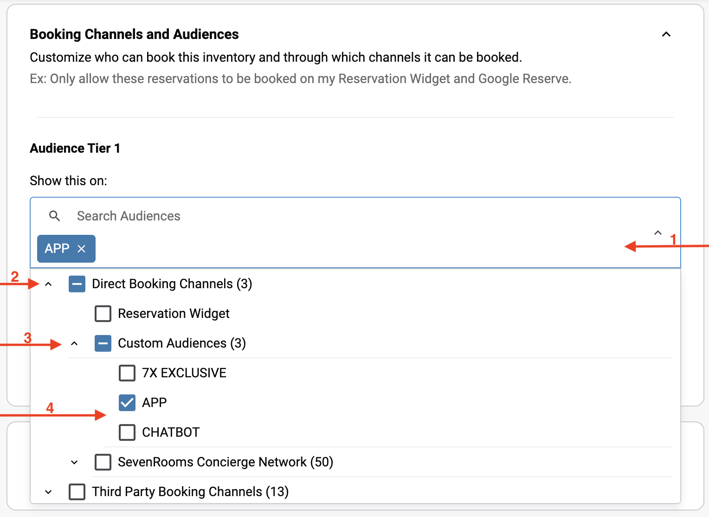The image size is (709, 517).
Task: Expand the SevenRooms Concierge Network group
Action: tap(74, 462)
